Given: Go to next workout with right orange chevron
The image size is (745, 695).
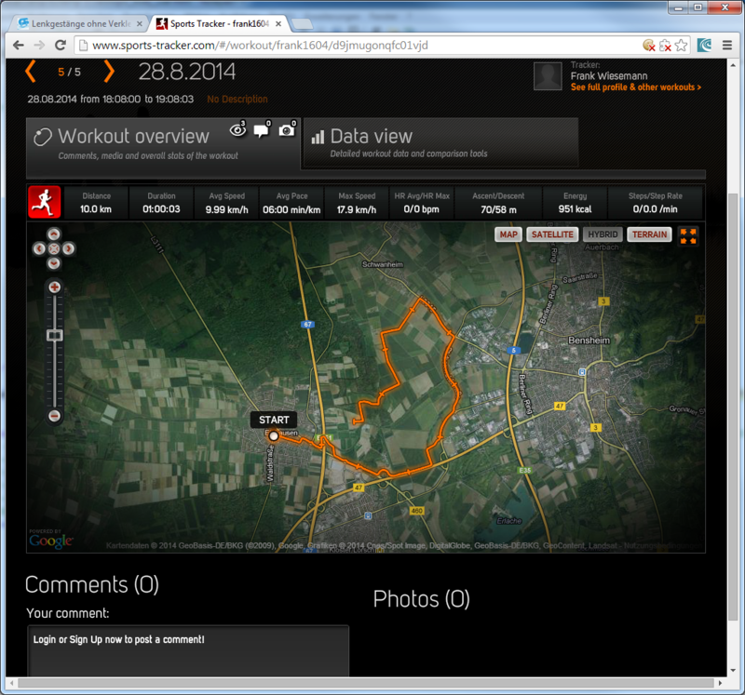Looking at the screenshot, I should pos(109,72).
